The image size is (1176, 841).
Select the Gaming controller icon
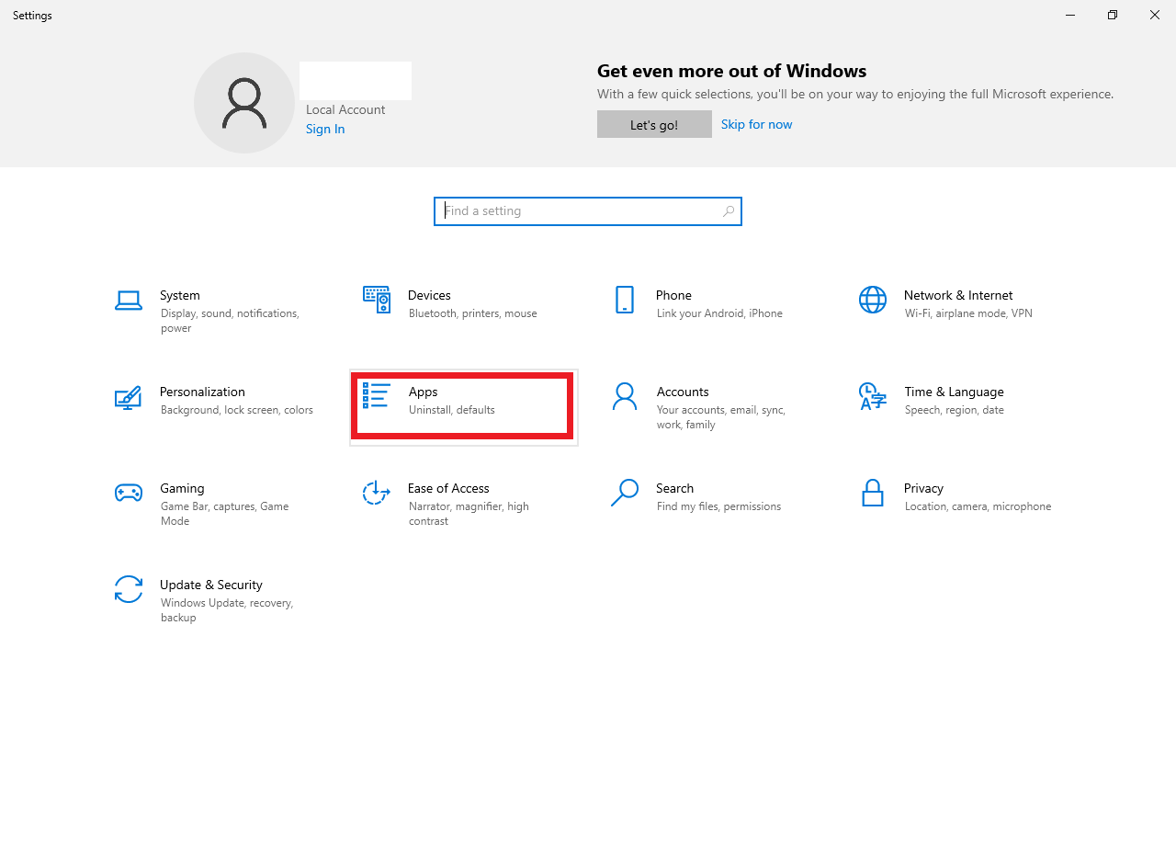(129, 493)
